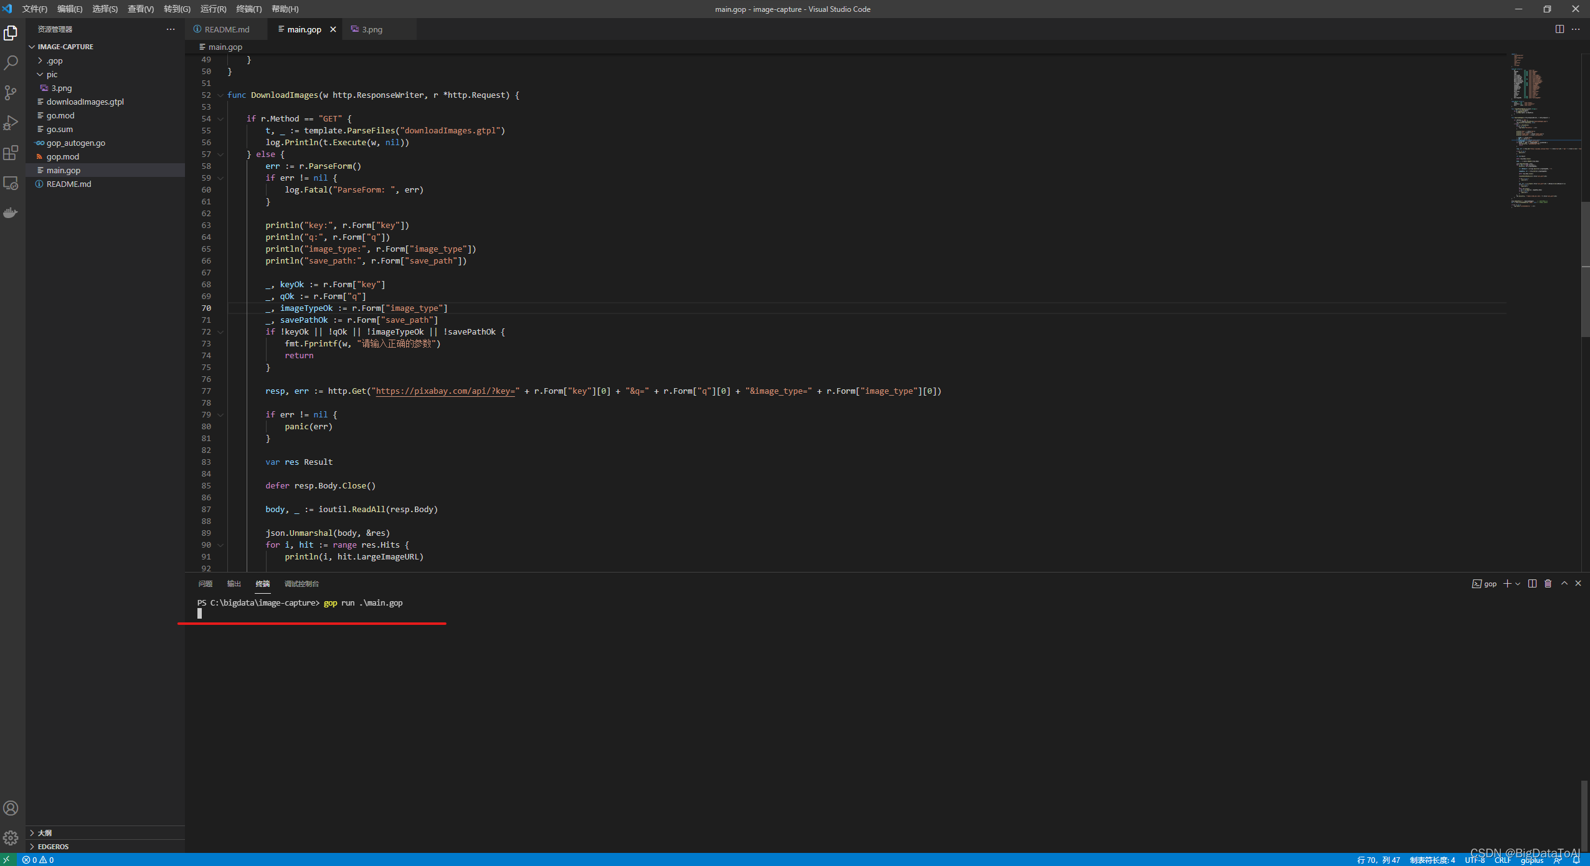Switch to the 输出 (Output) panel tab
This screenshot has width=1590, height=866.
pos(234,584)
